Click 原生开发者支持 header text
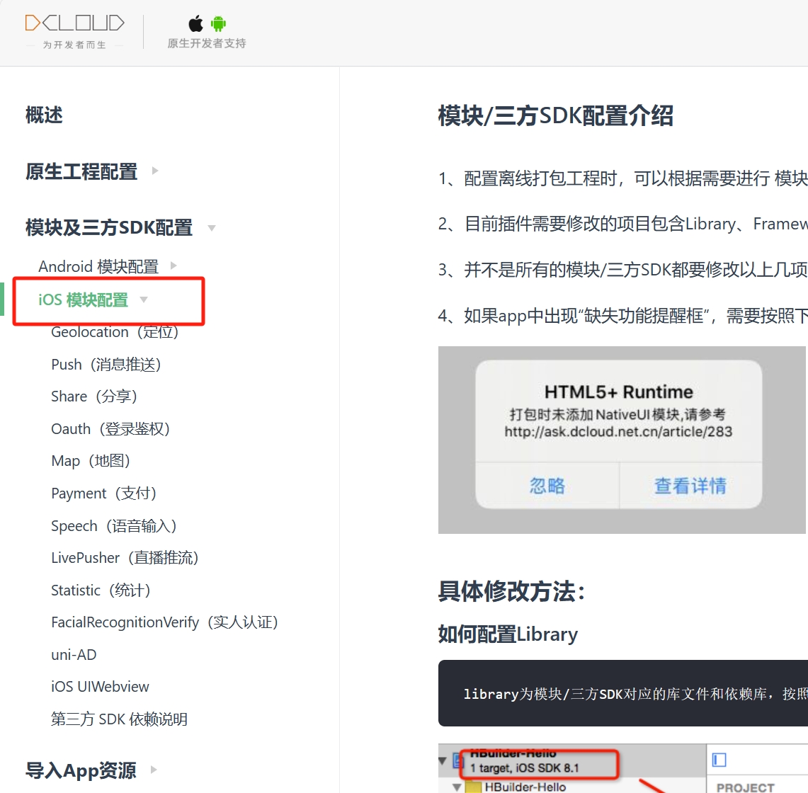 (207, 43)
